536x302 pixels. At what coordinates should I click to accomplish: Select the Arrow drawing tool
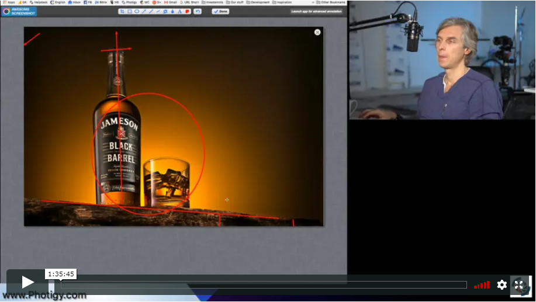(144, 11)
